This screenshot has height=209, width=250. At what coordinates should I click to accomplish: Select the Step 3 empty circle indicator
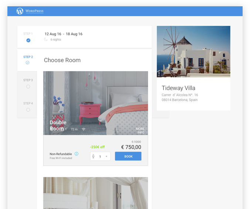(28, 86)
